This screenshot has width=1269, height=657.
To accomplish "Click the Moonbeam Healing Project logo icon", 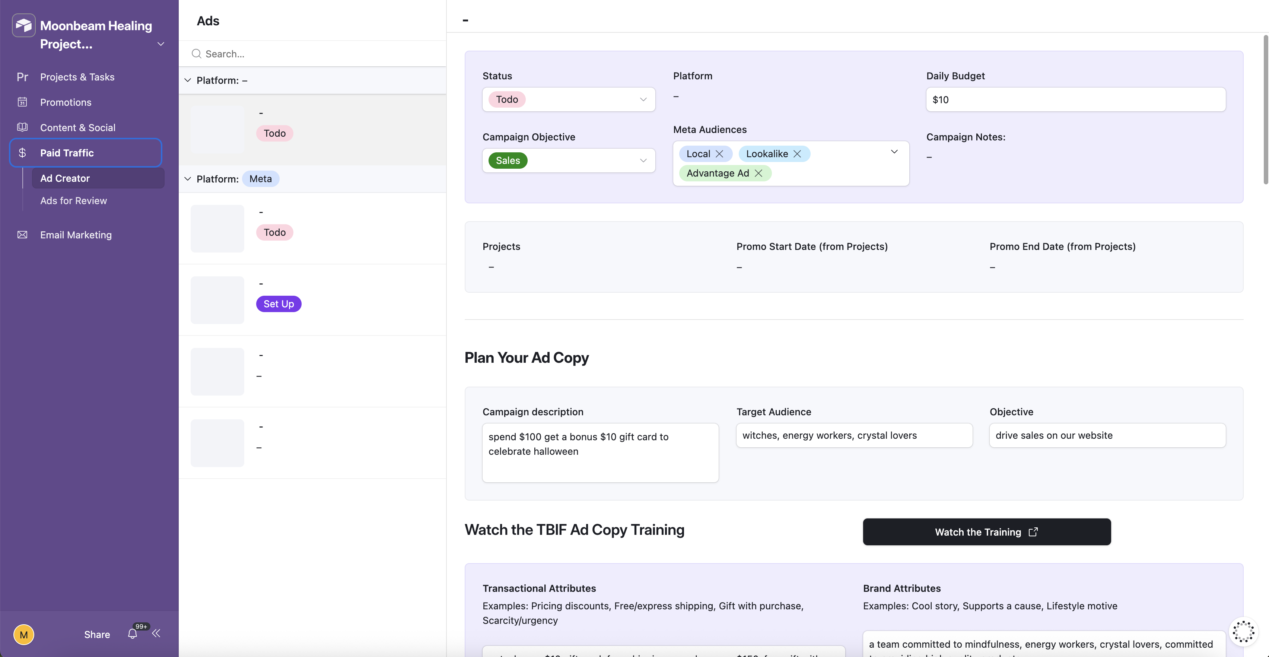I will click(x=24, y=25).
